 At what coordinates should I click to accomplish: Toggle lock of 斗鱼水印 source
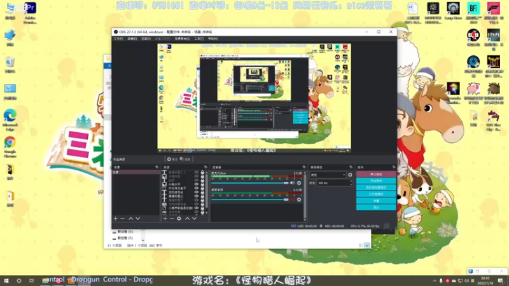tap(202, 184)
